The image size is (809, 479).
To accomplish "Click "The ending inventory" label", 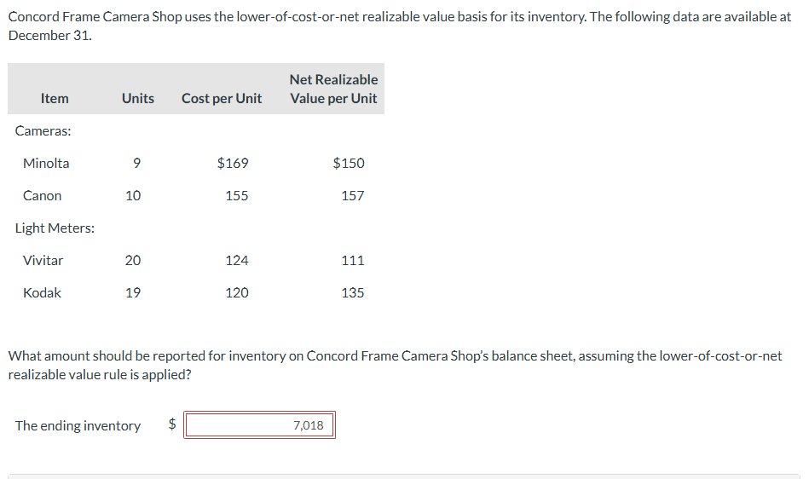I will 78,425.
